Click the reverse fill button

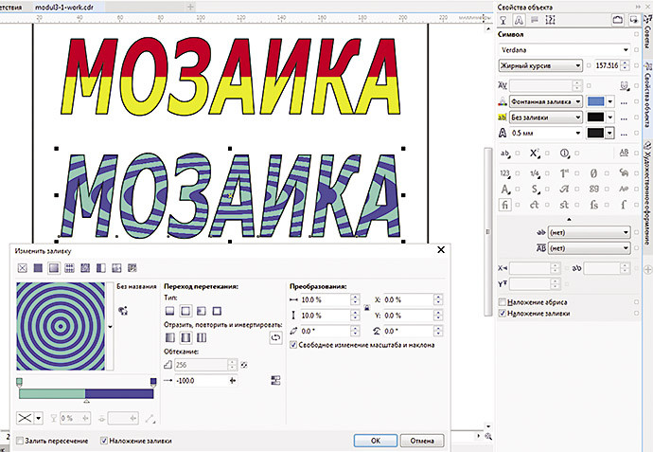[x=276, y=336]
